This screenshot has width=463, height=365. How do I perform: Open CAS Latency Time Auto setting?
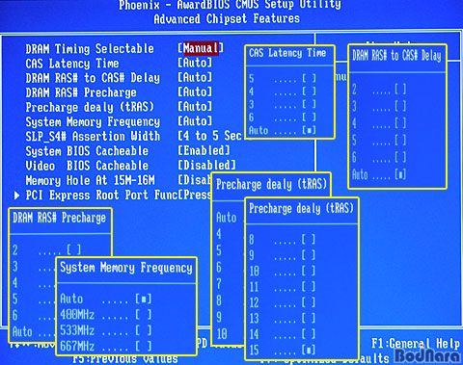coord(195,63)
